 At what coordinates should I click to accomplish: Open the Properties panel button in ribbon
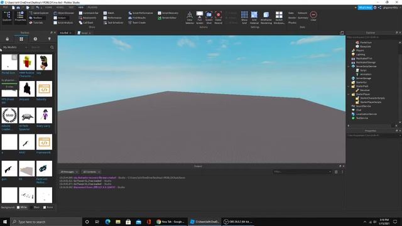pyautogui.click(x=20, y=17)
